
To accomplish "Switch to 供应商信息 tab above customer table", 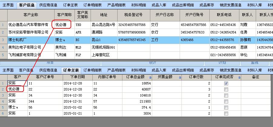I will (x=48, y=5).
